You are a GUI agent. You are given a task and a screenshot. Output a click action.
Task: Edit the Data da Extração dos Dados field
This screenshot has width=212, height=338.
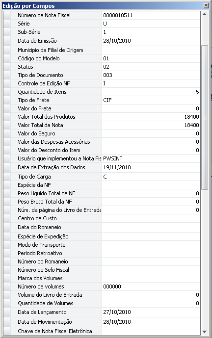151,167
